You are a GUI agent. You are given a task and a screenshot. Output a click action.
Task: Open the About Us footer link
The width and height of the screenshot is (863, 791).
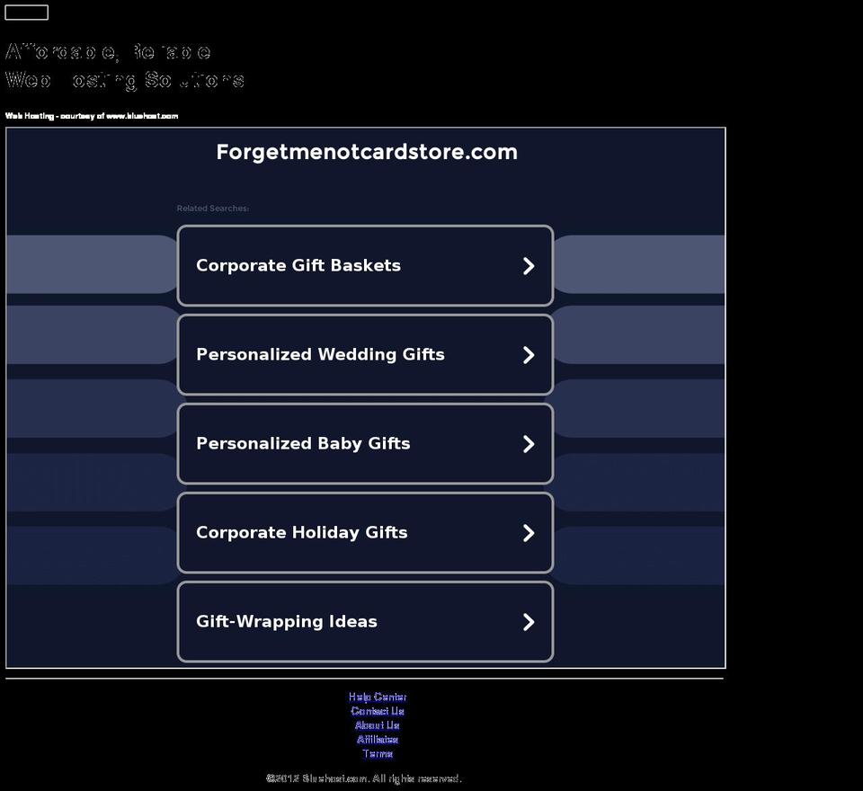pos(378,725)
